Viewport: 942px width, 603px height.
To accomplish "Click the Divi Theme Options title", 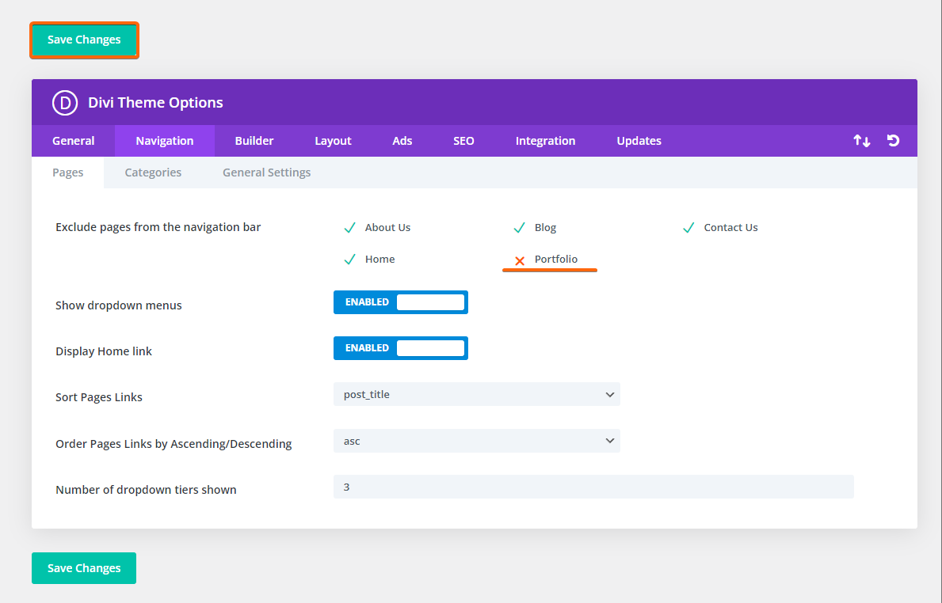I will point(155,103).
